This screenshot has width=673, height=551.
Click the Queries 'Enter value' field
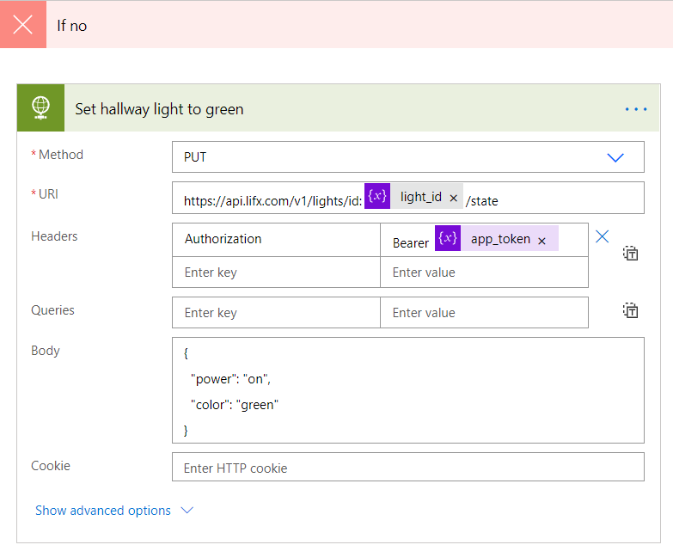coord(483,313)
